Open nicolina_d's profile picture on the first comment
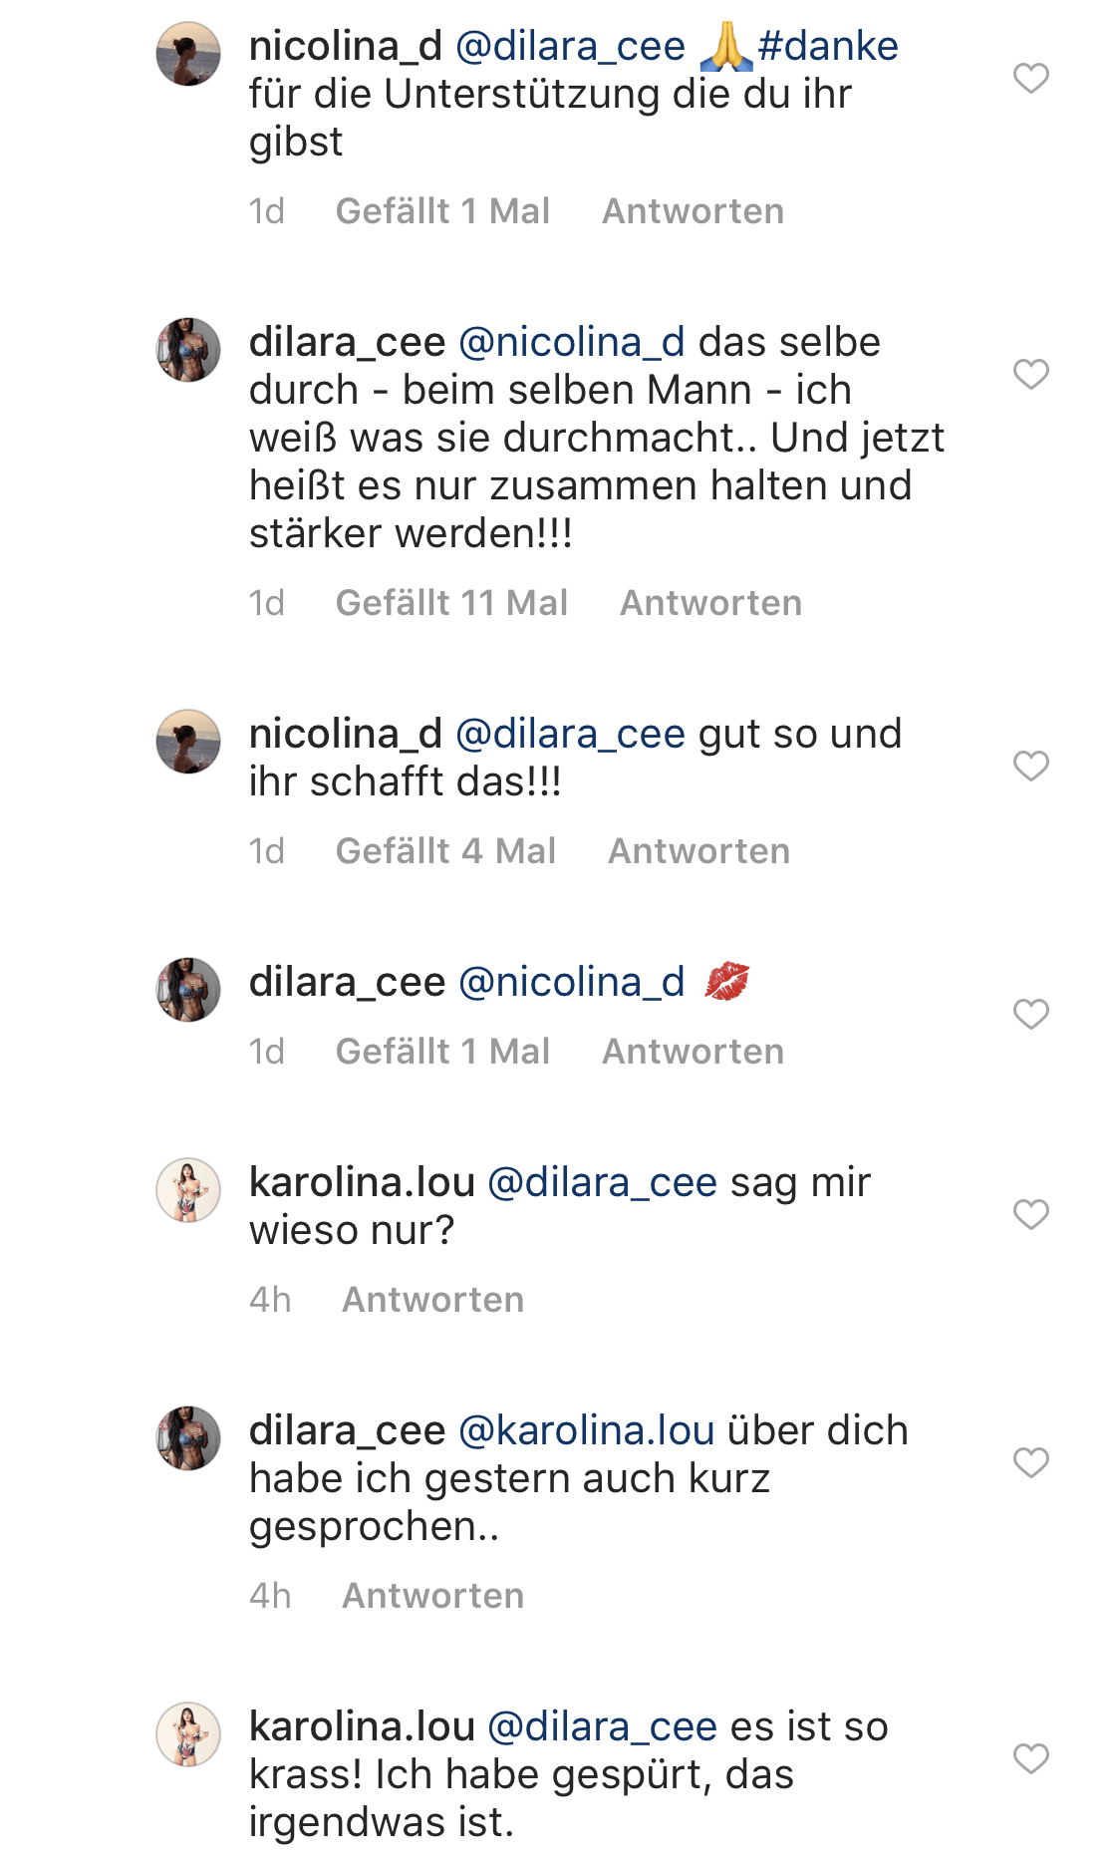1115x1863 pixels. [188, 54]
